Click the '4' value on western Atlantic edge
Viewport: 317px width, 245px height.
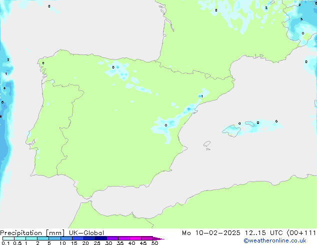[4, 88]
